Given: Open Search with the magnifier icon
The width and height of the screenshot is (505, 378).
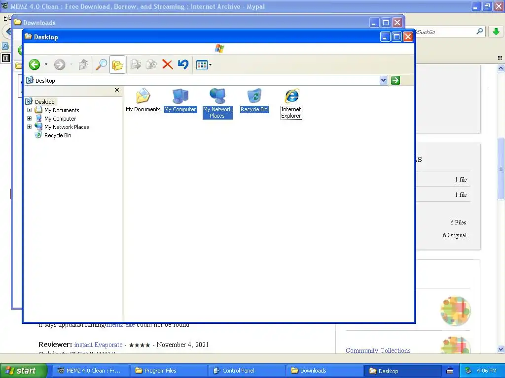Looking at the screenshot, I should coord(101,64).
